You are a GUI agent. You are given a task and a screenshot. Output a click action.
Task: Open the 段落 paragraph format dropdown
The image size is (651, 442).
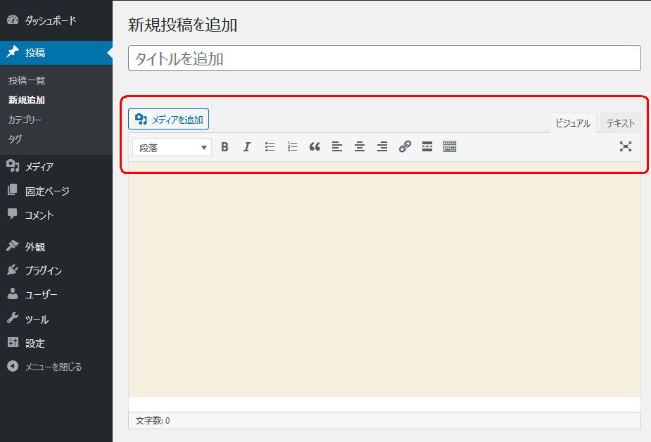click(x=172, y=147)
